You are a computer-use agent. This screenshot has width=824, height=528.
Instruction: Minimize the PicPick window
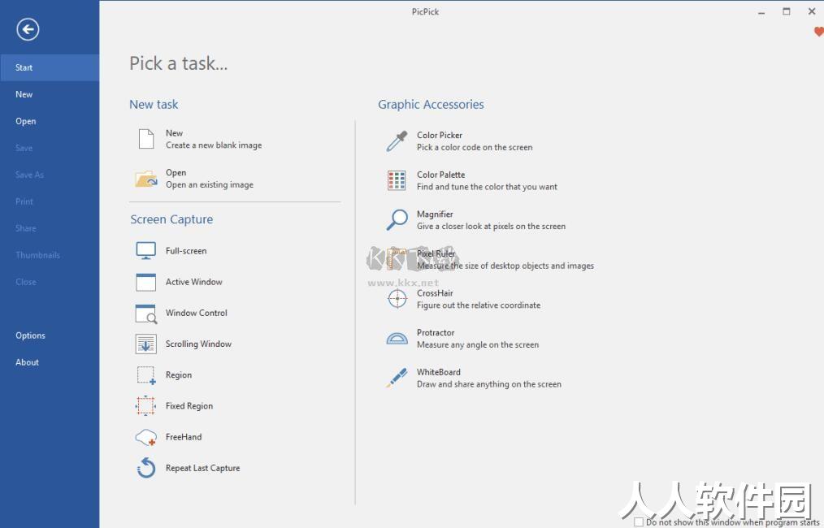pos(761,12)
